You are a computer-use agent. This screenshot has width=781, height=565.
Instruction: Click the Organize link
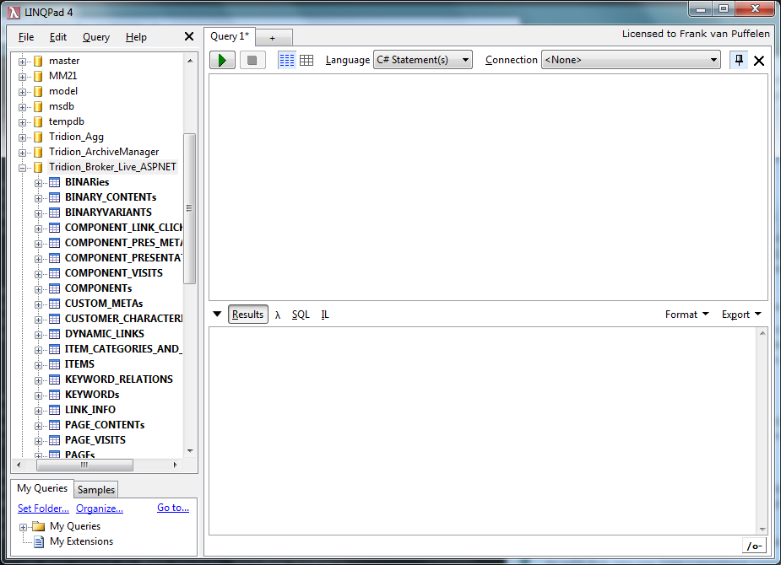coord(100,508)
